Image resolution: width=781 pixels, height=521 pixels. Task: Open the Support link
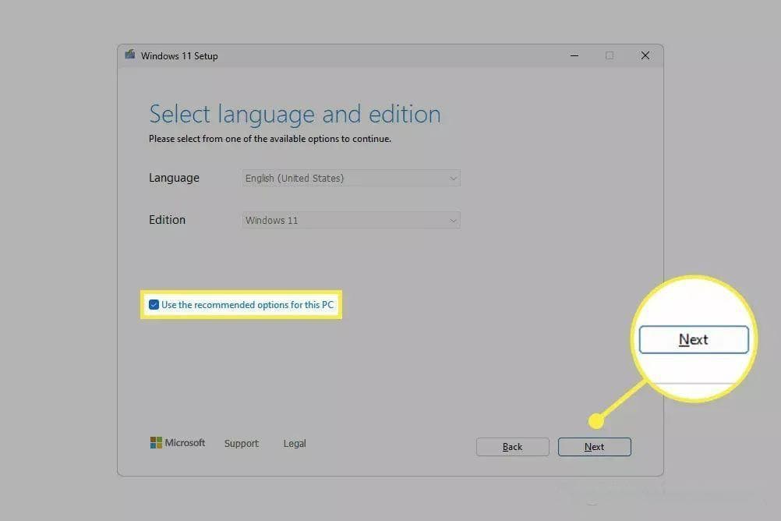[x=242, y=443]
